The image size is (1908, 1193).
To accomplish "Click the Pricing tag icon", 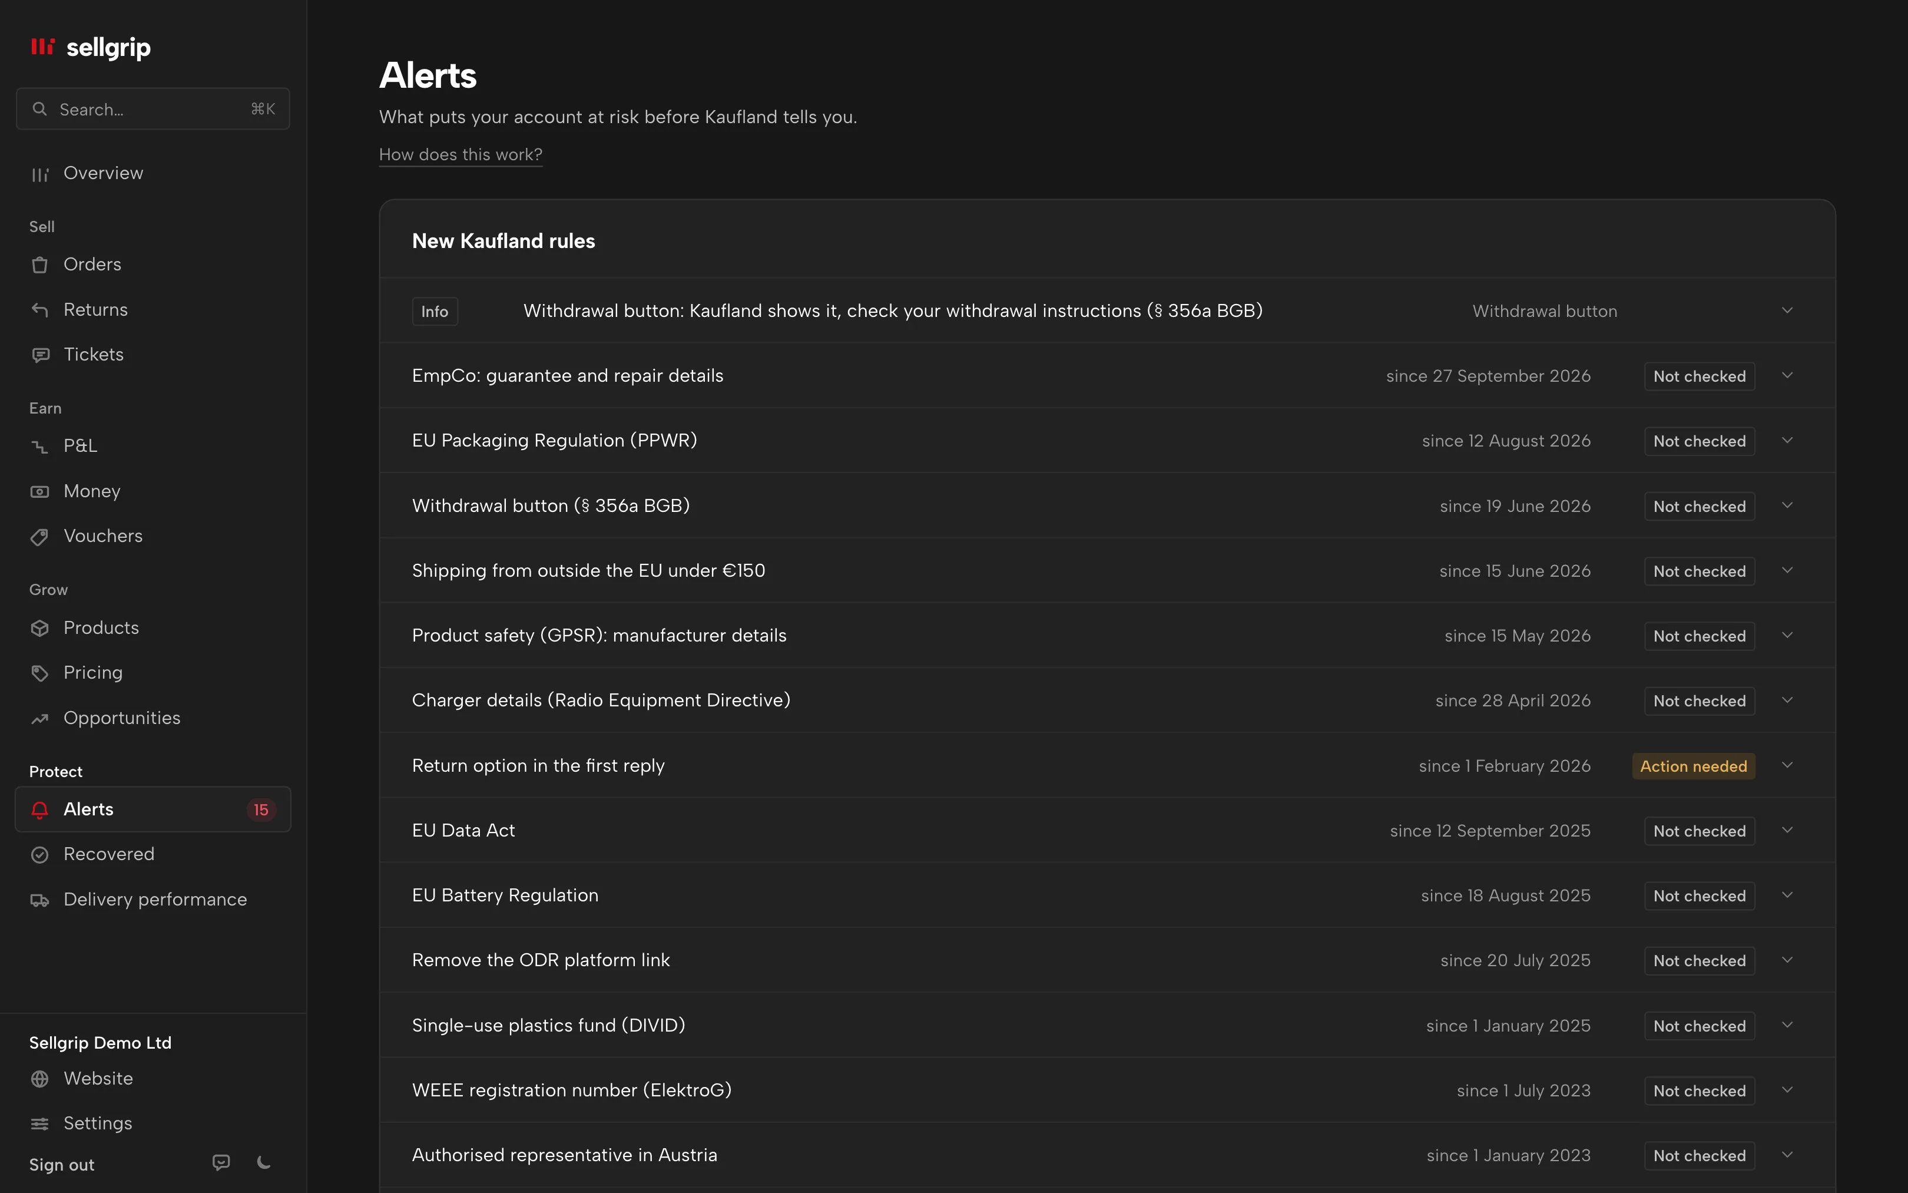I will pos(39,673).
